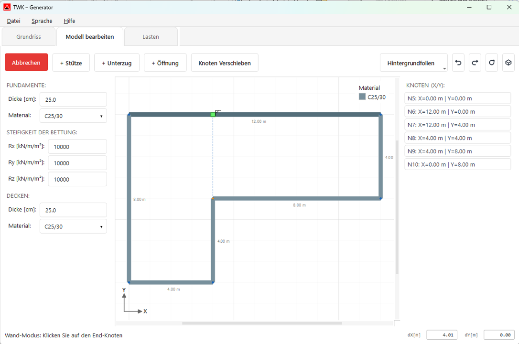The image size is (519, 344).
Task: Open the Datei menu
Action: tap(13, 21)
